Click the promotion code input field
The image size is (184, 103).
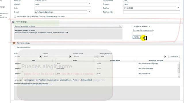143,33
